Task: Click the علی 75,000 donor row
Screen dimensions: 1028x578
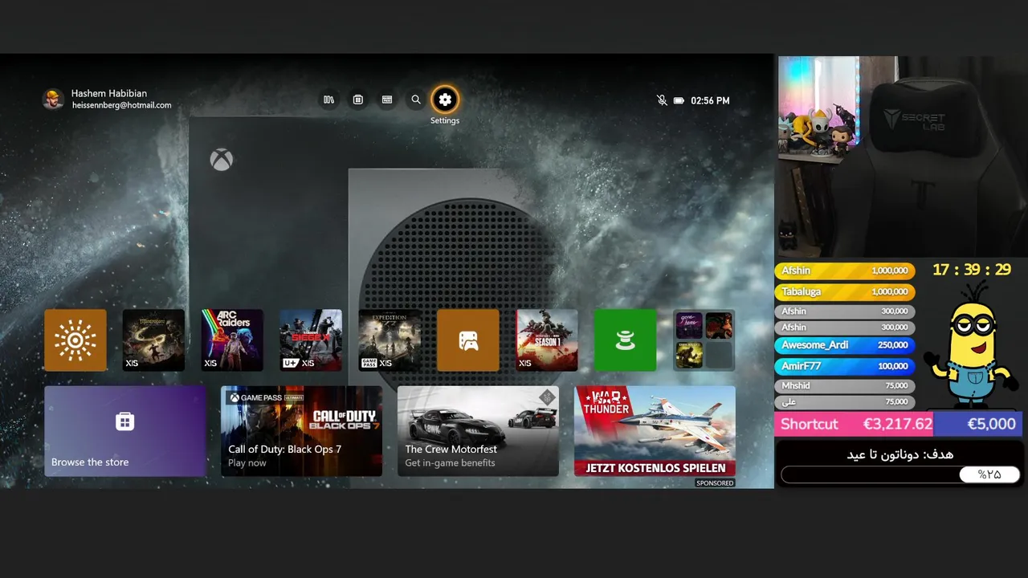Action: click(845, 402)
